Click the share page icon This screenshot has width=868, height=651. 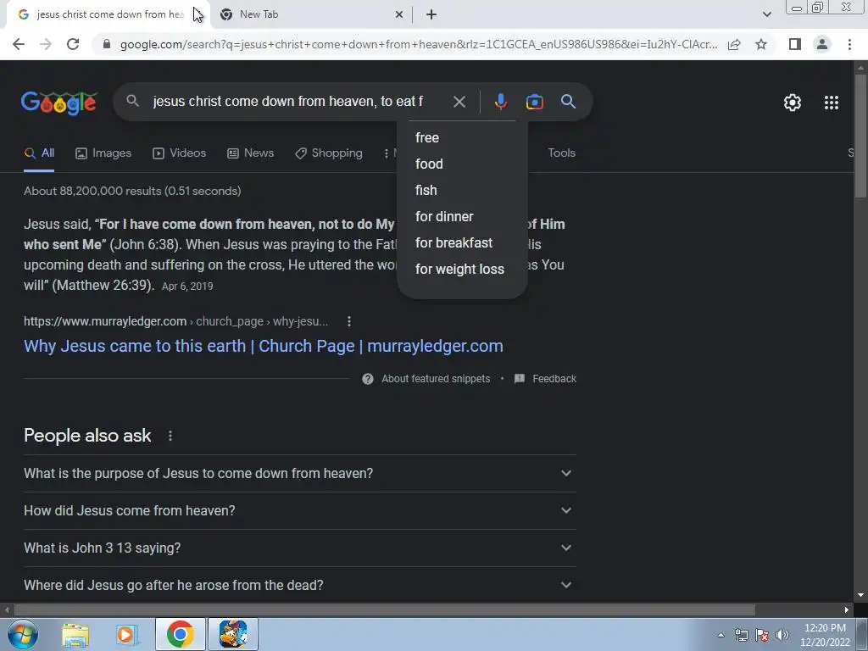coord(734,44)
